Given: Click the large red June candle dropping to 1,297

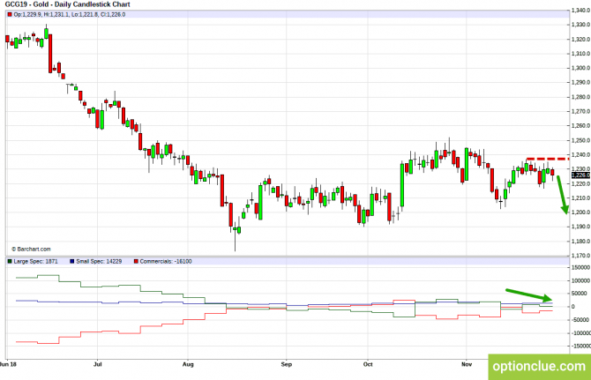Looking at the screenshot, I should (x=50, y=54).
